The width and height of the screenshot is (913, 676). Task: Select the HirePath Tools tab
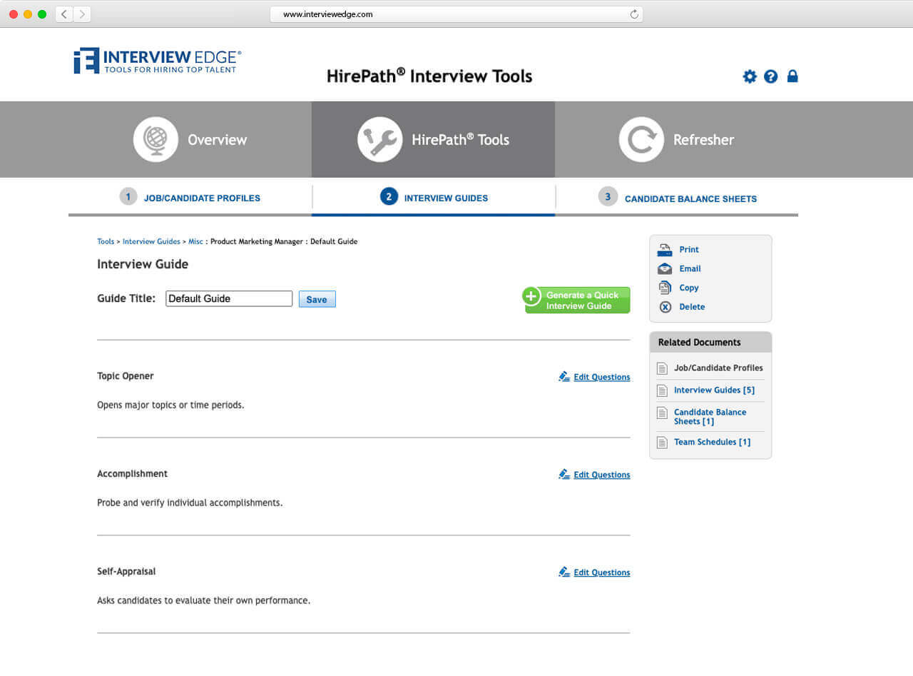(x=433, y=139)
